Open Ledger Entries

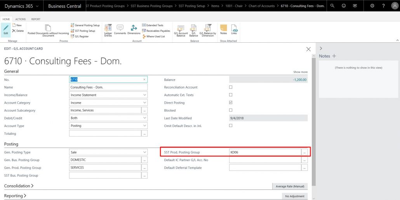pyautogui.click(x=108, y=31)
